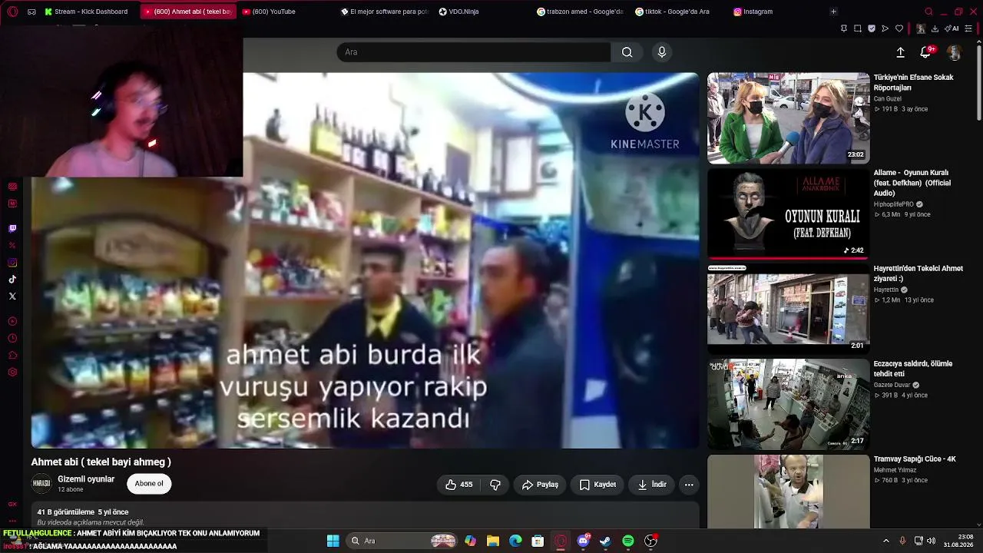Image resolution: width=983 pixels, height=553 pixels.
Task: Open Spotify from the taskbar
Action: pos(628,541)
